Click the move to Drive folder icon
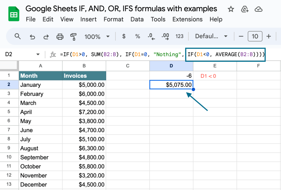Viewport: 281px width, 190px height. [x=245, y=9]
